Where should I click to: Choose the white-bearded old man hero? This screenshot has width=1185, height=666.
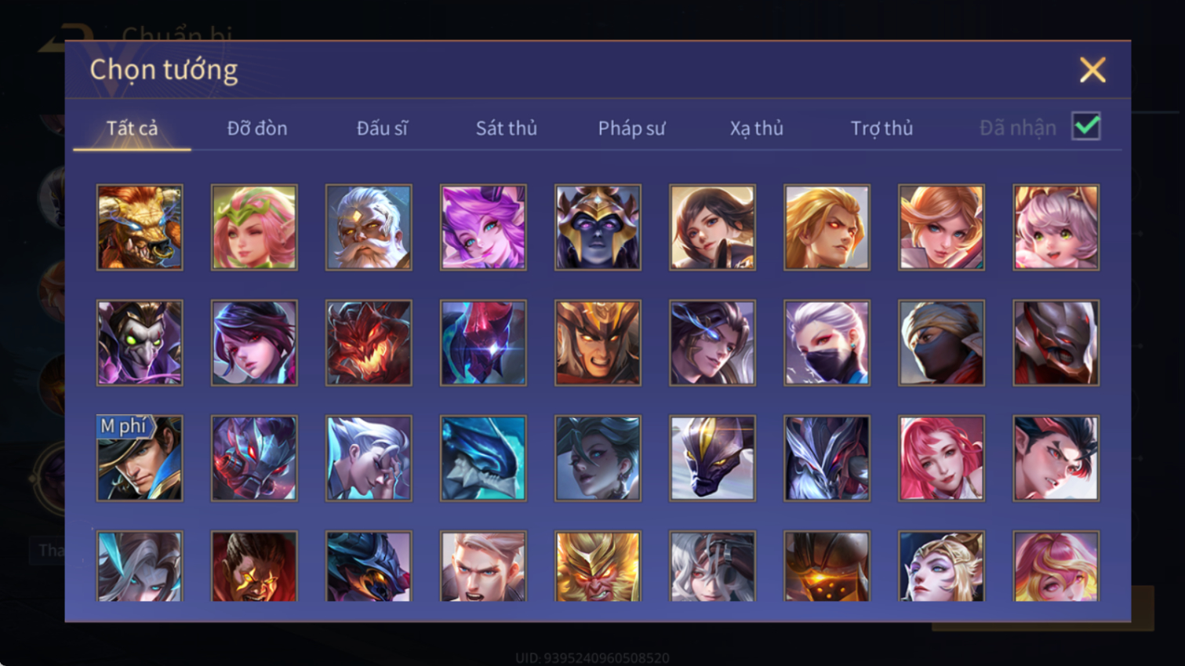click(x=369, y=227)
